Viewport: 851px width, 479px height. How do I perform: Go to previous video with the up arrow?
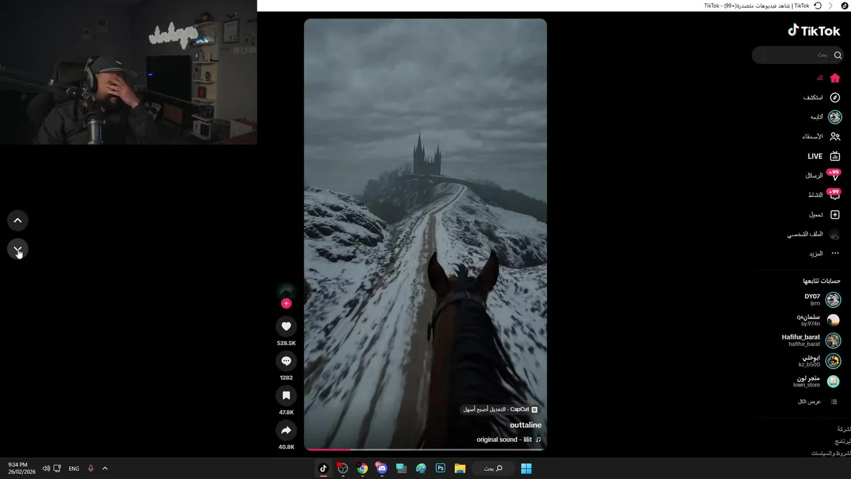[x=18, y=220]
